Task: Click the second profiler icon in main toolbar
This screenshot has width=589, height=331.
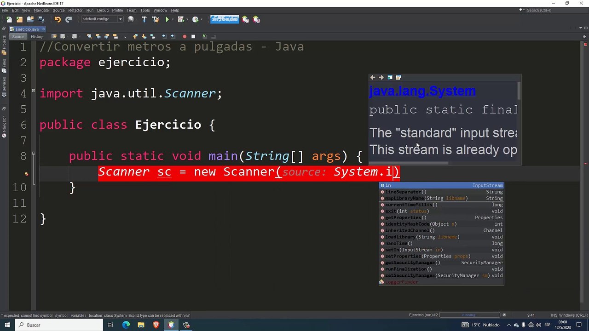Action: 257,19
